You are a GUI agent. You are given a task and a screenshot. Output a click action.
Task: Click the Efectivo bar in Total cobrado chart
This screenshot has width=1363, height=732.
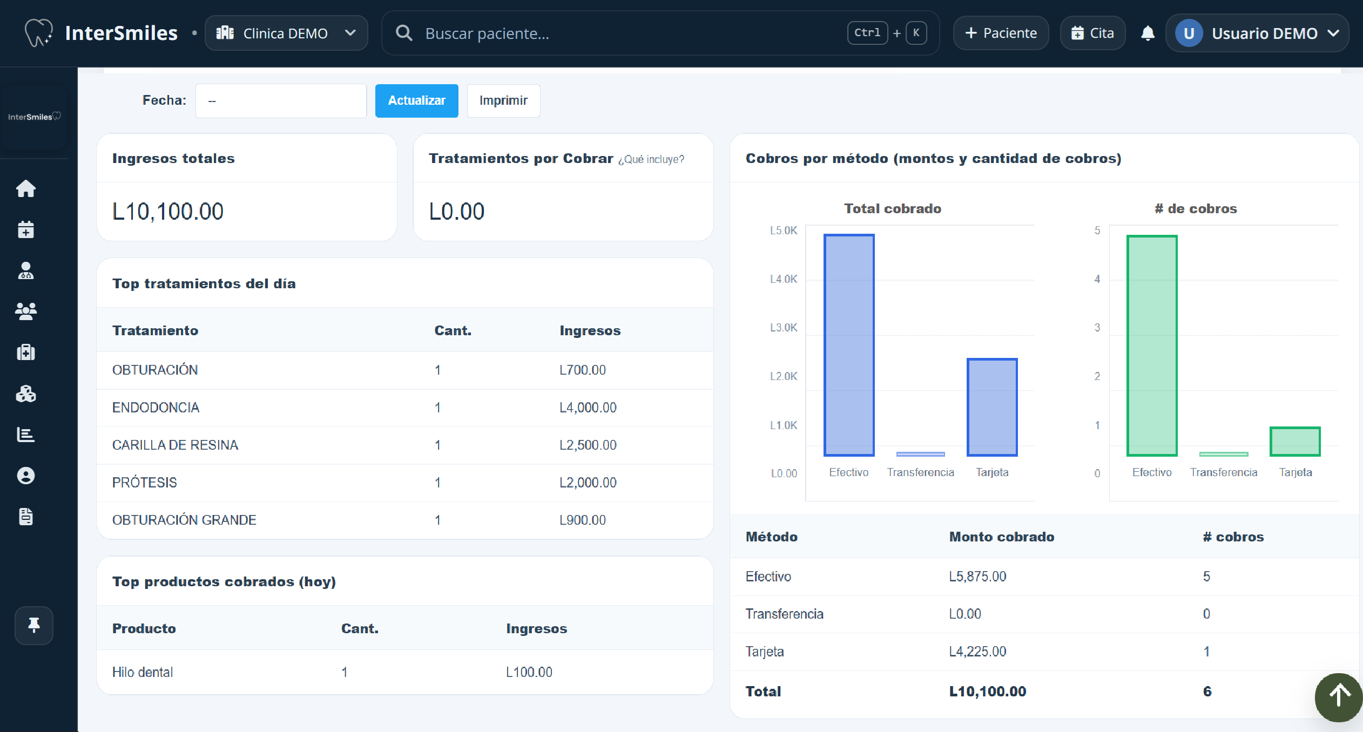click(x=849, y=345)
